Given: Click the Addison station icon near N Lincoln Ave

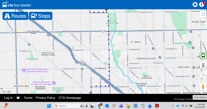Looking at the screenshot, I should [153, 48].
